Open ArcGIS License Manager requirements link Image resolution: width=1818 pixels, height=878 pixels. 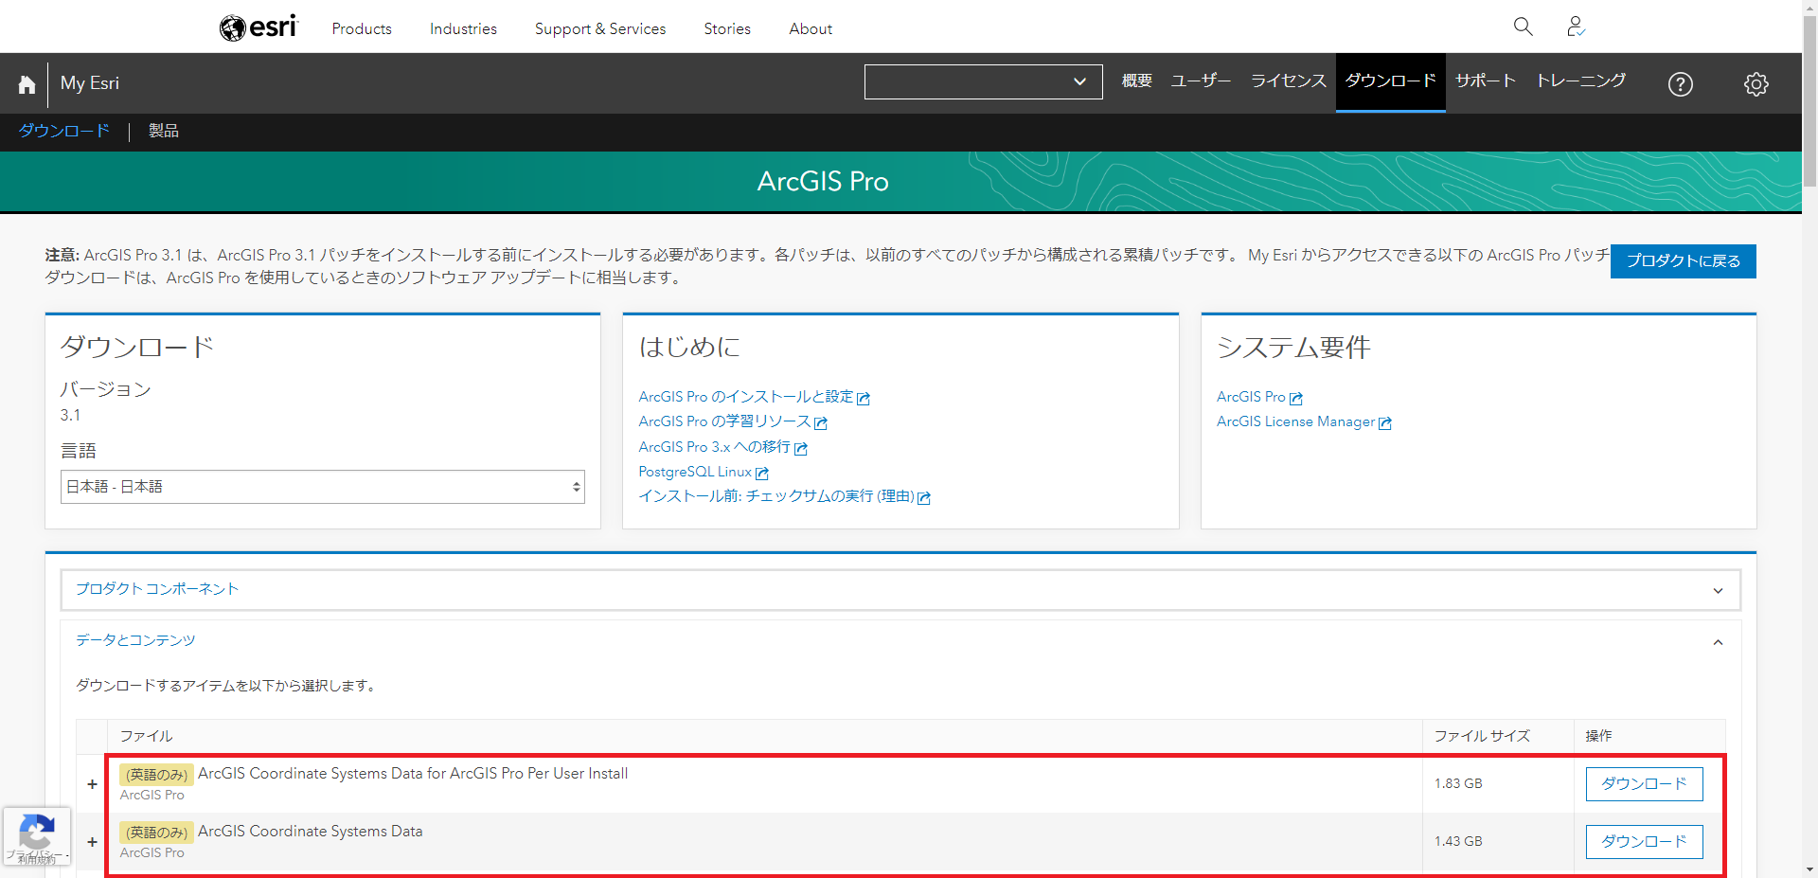(x=1304, y=421)
